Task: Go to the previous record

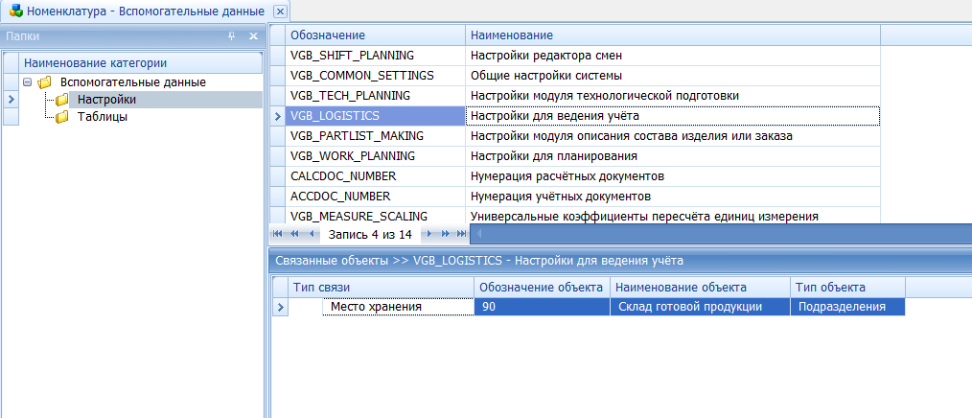Action: point(311,233)
